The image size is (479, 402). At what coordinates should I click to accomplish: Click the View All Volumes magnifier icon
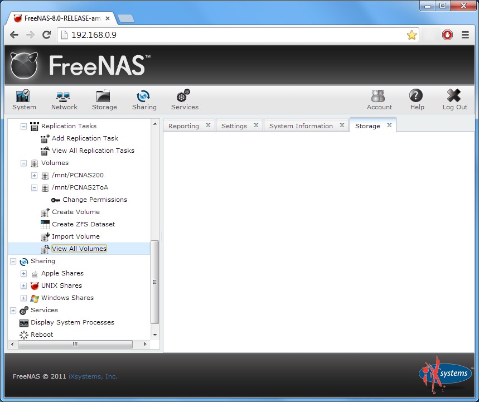tap(45, 249)
